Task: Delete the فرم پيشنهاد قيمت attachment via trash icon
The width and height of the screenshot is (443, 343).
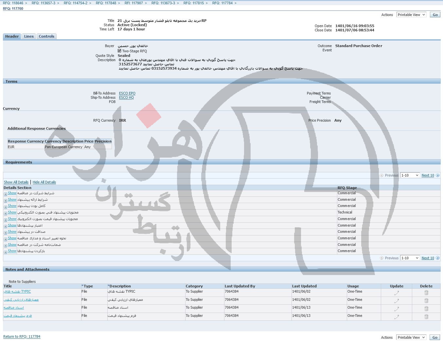Action: (426, 317)
